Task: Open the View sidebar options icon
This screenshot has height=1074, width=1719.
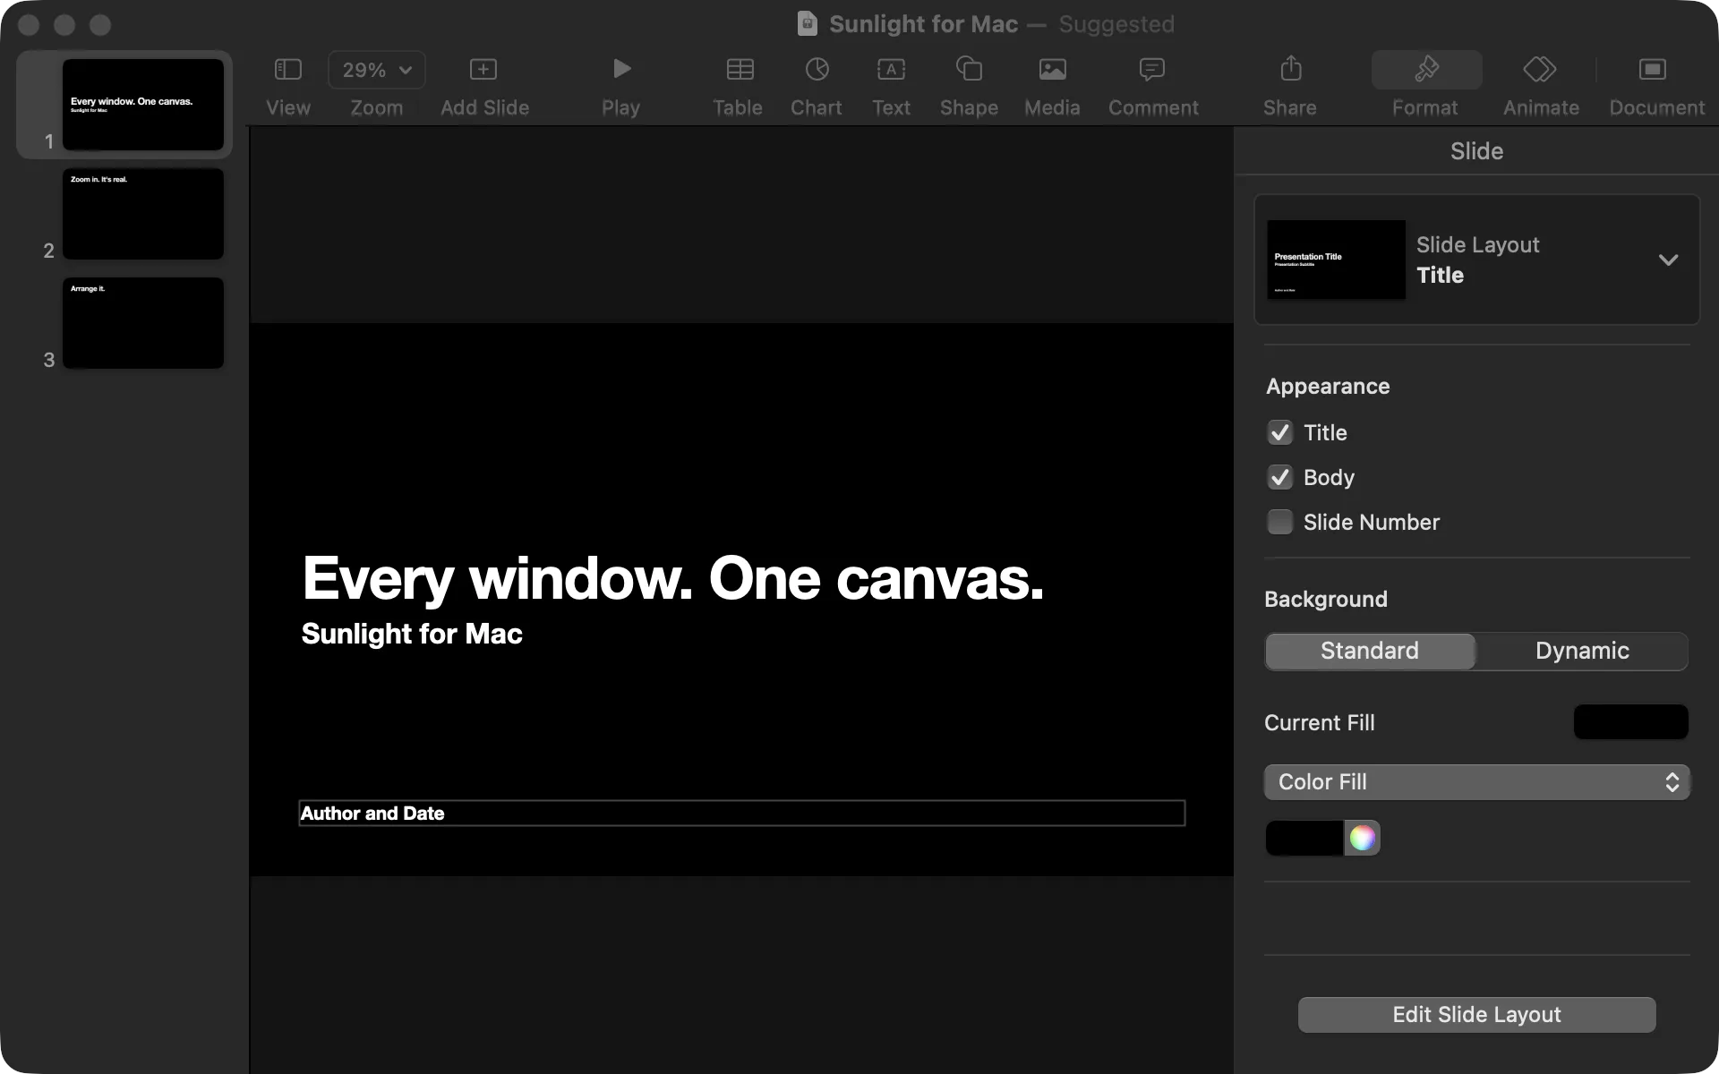Action: 287,70
